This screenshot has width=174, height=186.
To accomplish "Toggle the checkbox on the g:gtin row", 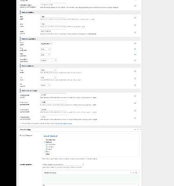I will point(135,18).
